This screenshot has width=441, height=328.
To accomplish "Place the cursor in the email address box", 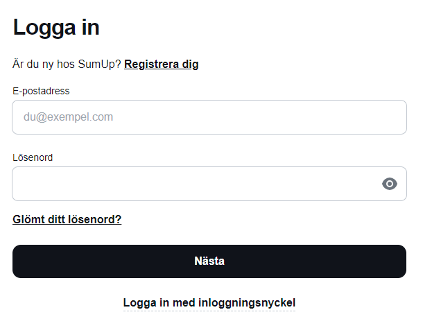I will [209, 117].
